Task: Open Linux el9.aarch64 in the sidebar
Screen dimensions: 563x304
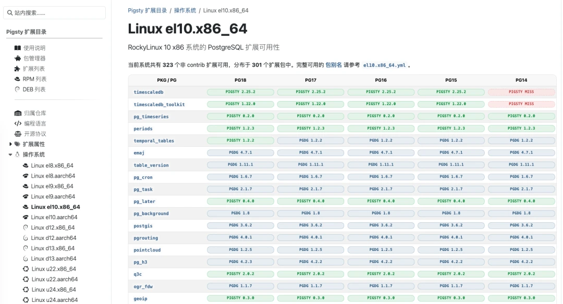Action: (x=53, y=196)
